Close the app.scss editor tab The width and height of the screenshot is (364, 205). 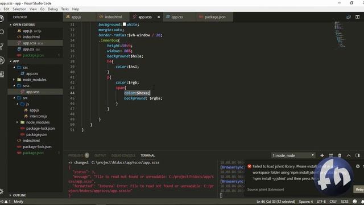pos(159,17)
